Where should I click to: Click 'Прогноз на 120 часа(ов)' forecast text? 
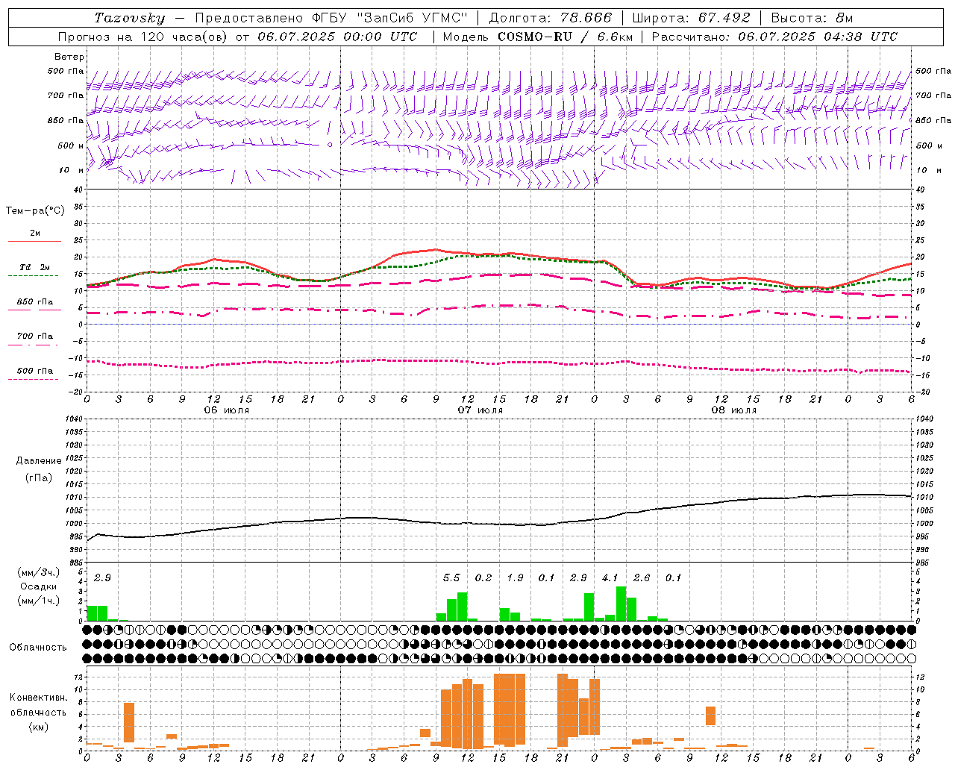(144, 37)
